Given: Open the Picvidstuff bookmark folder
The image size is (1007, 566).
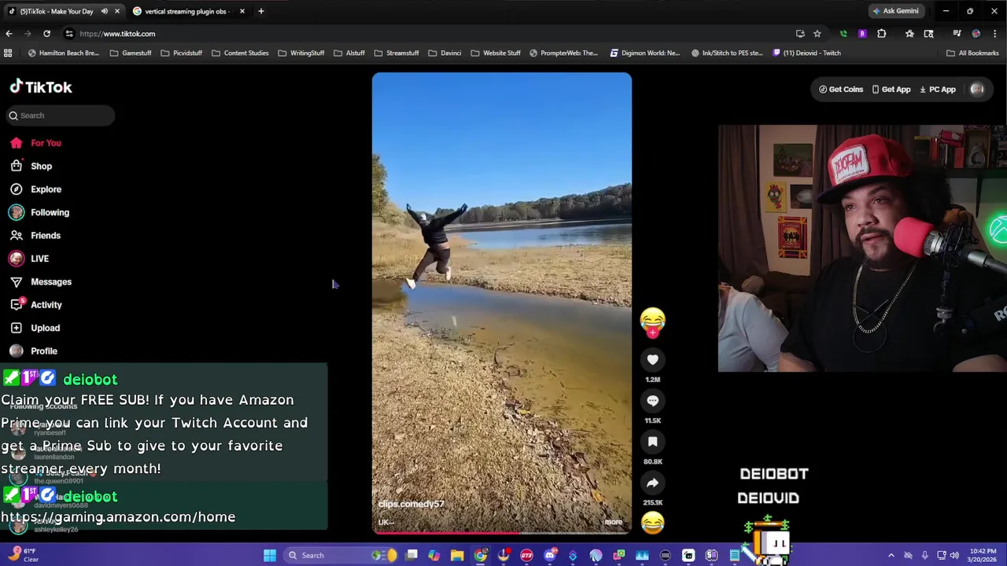Looking at the screenshot, I should tap(182, 53).
